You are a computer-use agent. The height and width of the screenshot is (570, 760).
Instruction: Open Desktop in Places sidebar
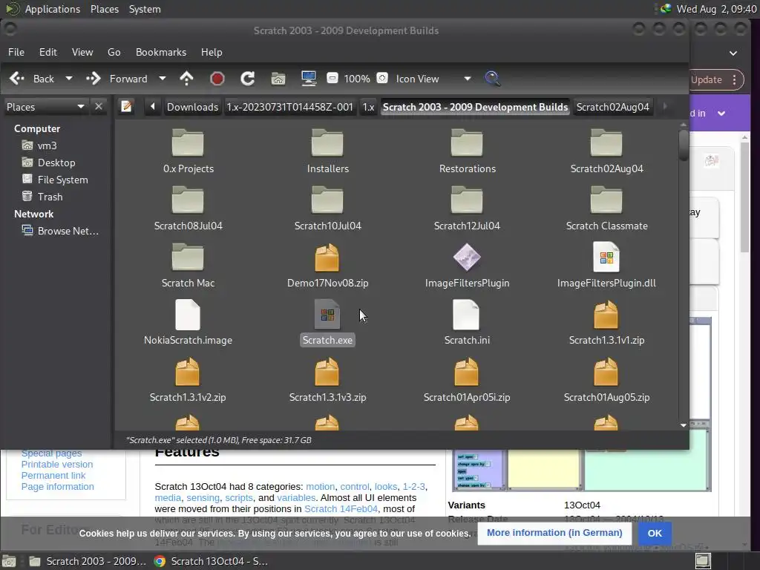[48, 163]
